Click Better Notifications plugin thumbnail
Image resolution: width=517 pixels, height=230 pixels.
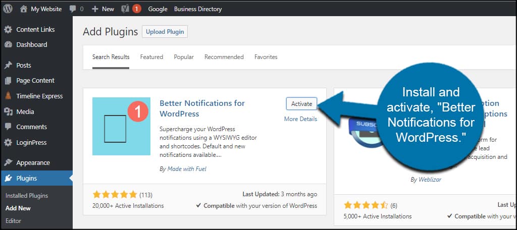(x=121, y=126)
